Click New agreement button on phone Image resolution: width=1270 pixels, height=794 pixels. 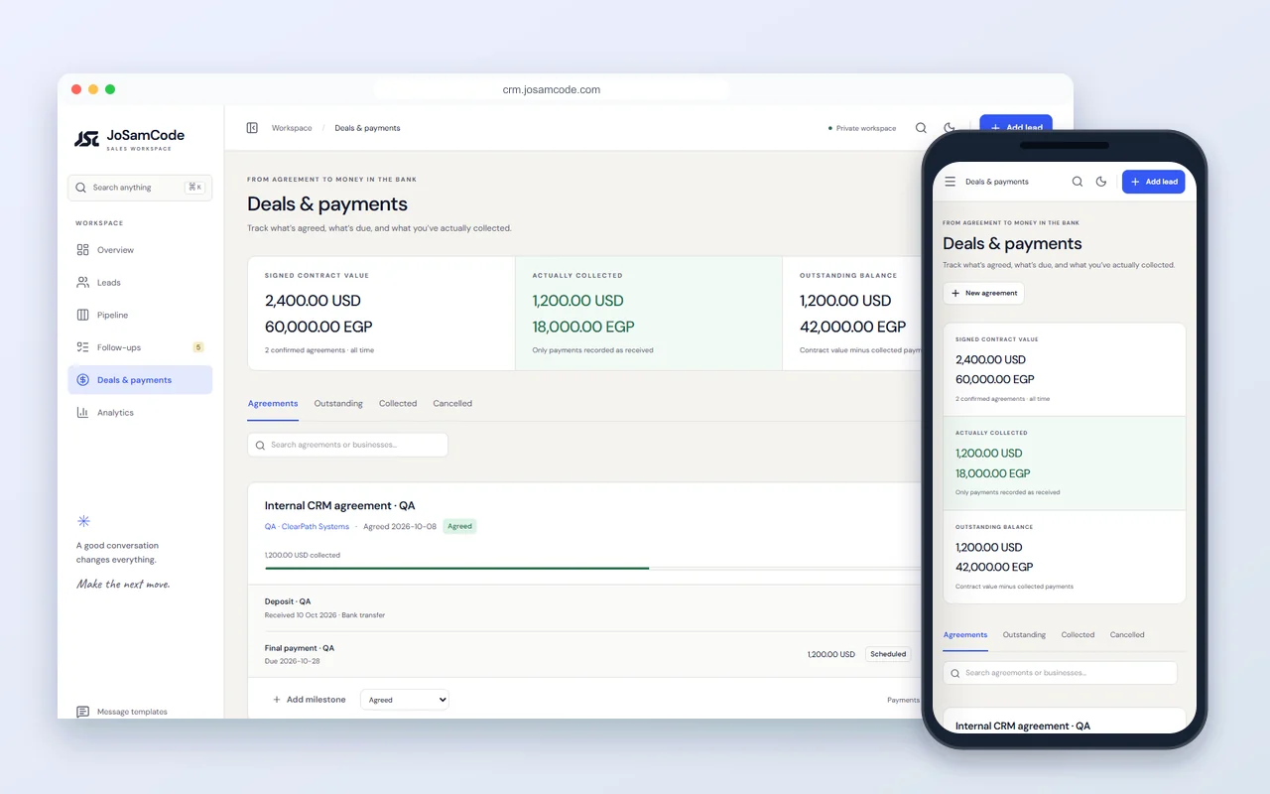pyautogui.click(x=983, y=294)
